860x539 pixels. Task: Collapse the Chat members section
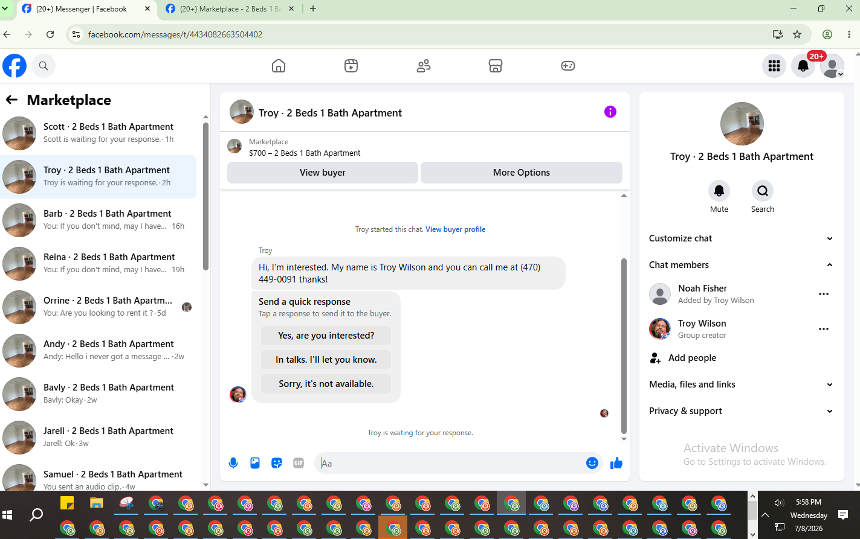click(x=742, y=265)
